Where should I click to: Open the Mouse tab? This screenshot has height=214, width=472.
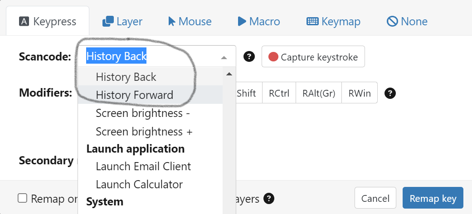(x=190, y=21)
